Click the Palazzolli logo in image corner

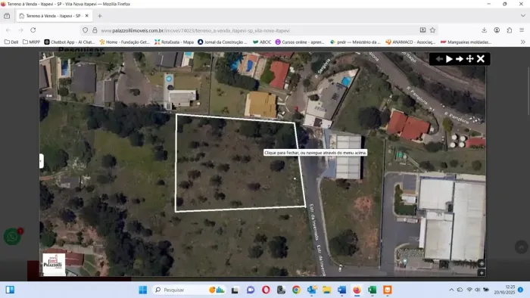pos(54,265)
